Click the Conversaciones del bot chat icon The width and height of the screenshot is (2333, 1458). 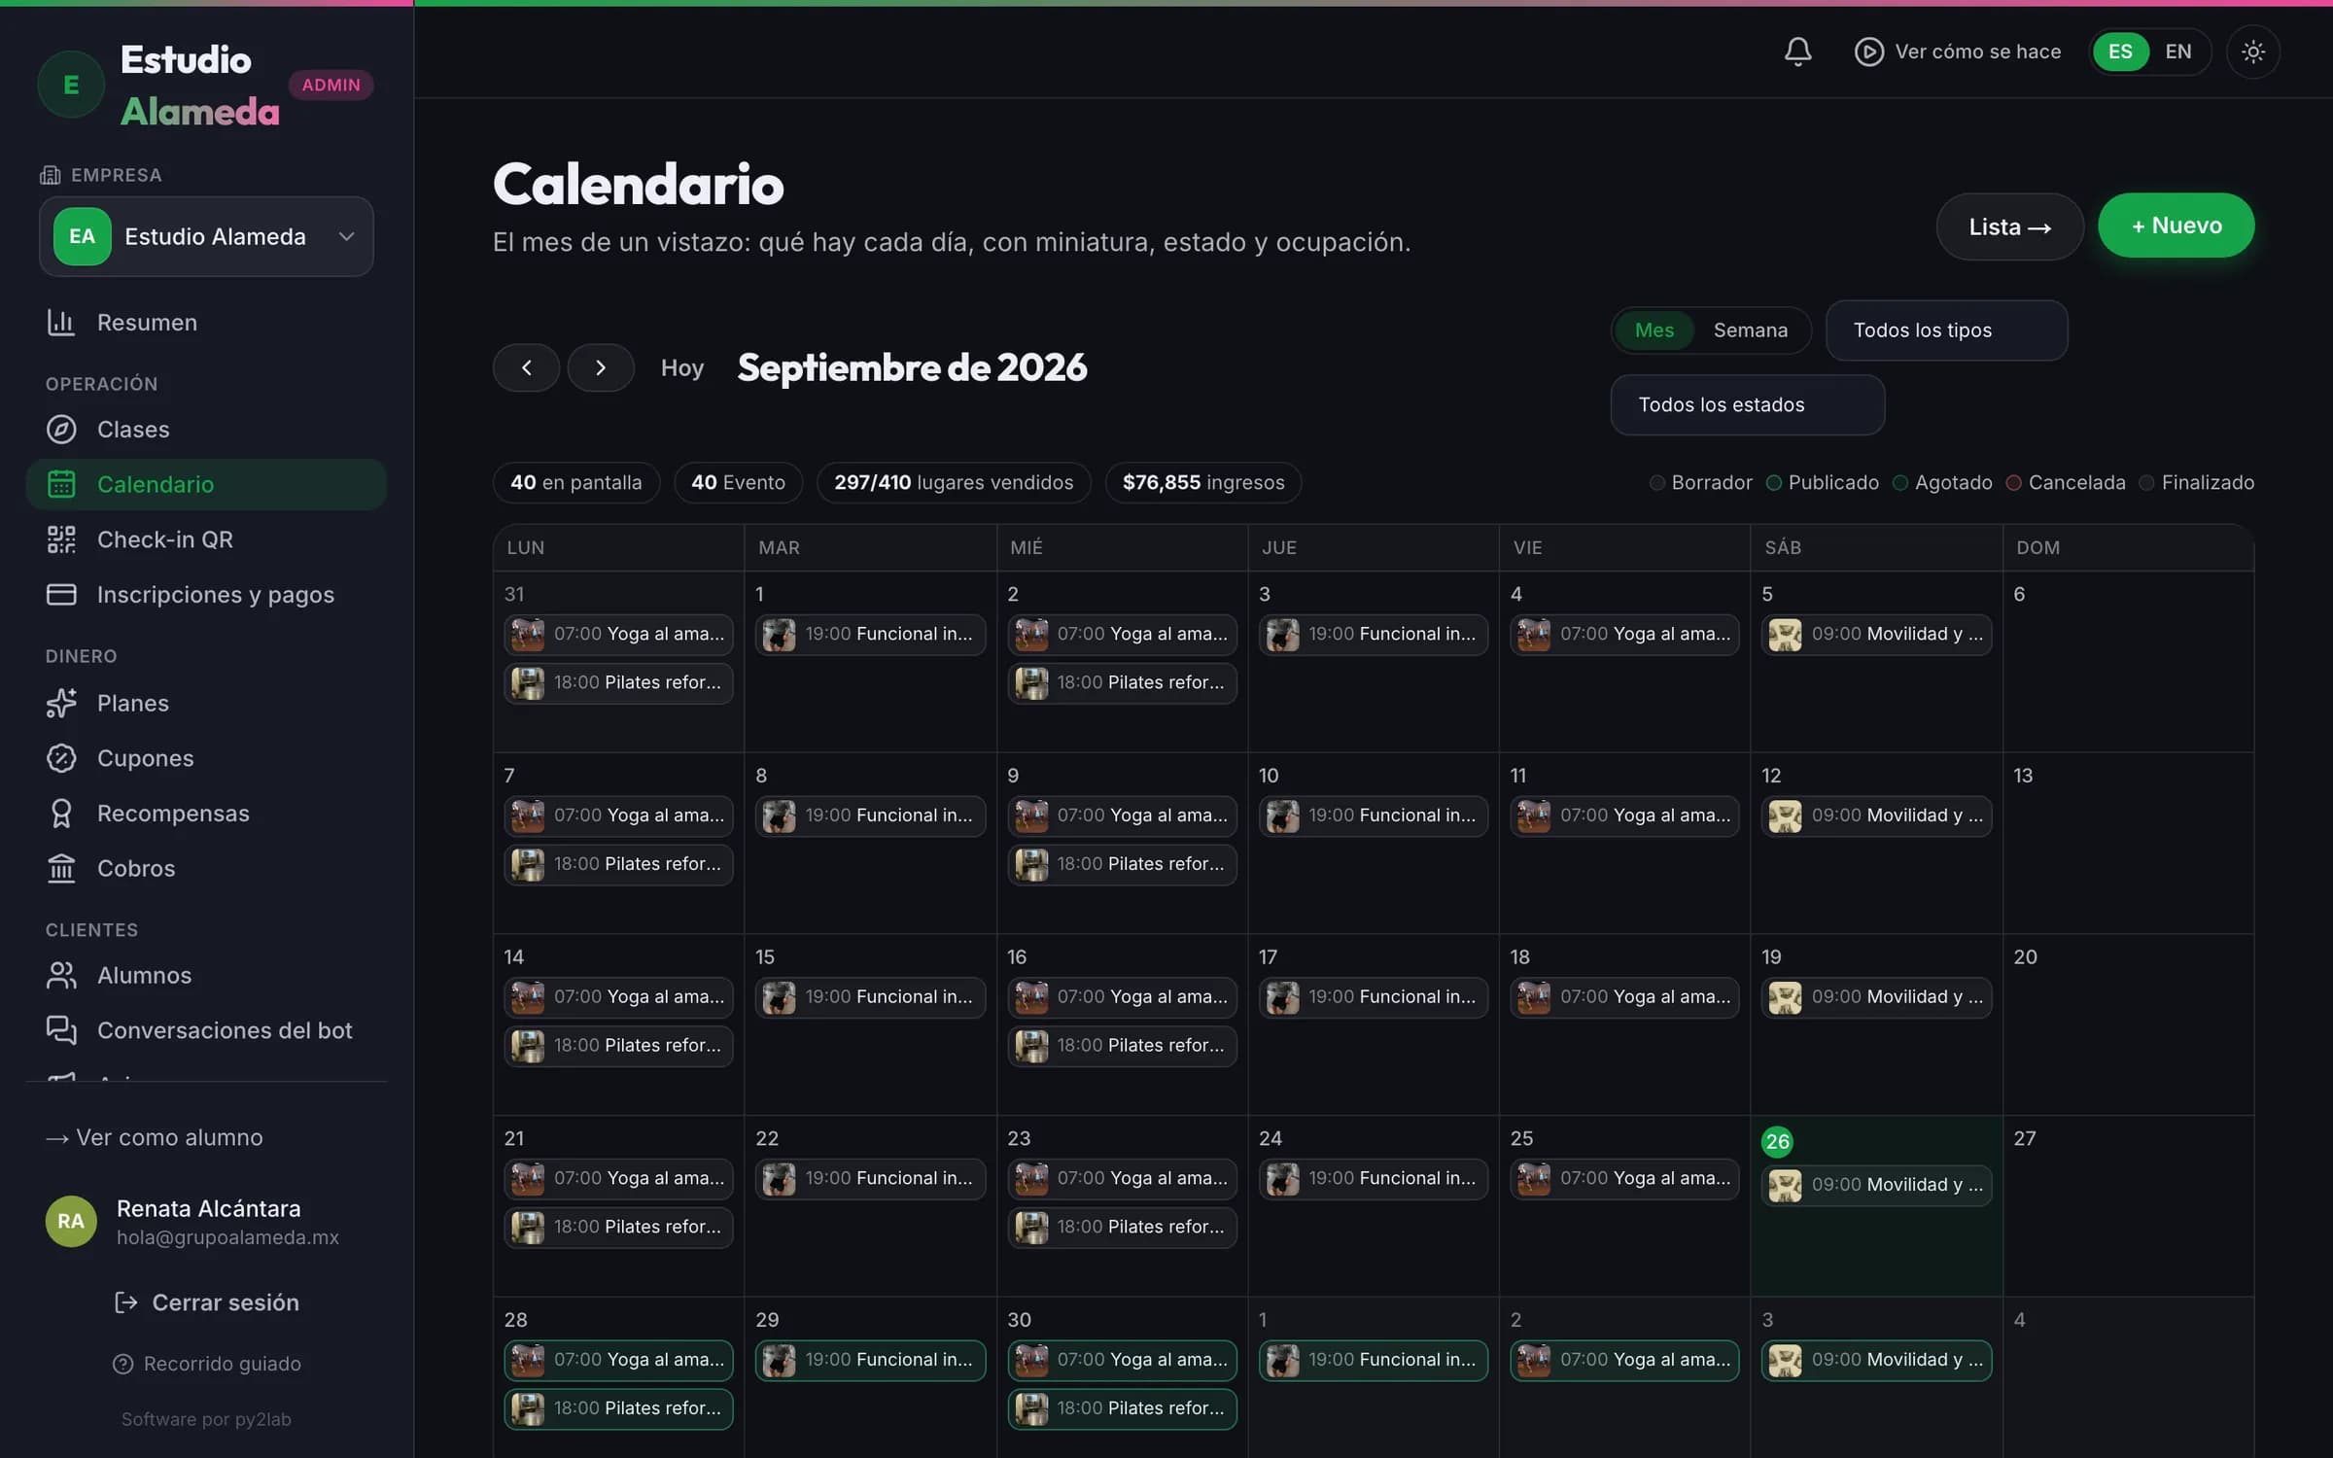pos(61,1030)
